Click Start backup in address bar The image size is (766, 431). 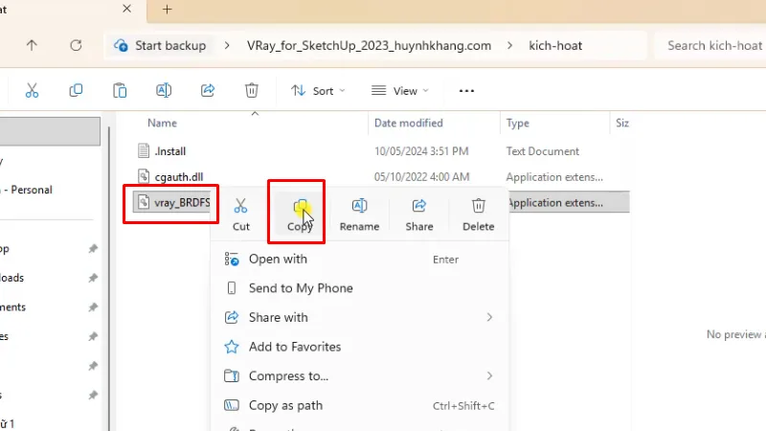[x=160, y=45]
